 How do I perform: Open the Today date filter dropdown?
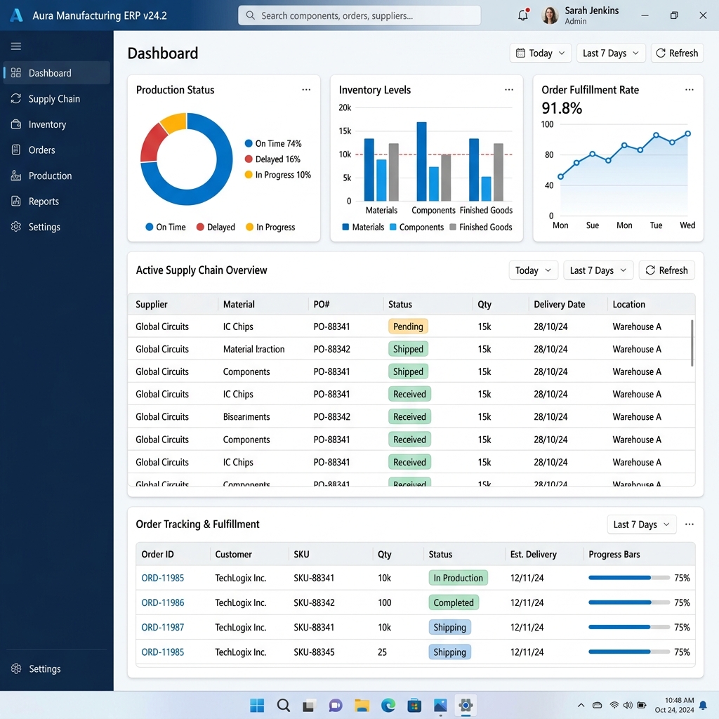(540, 53)
